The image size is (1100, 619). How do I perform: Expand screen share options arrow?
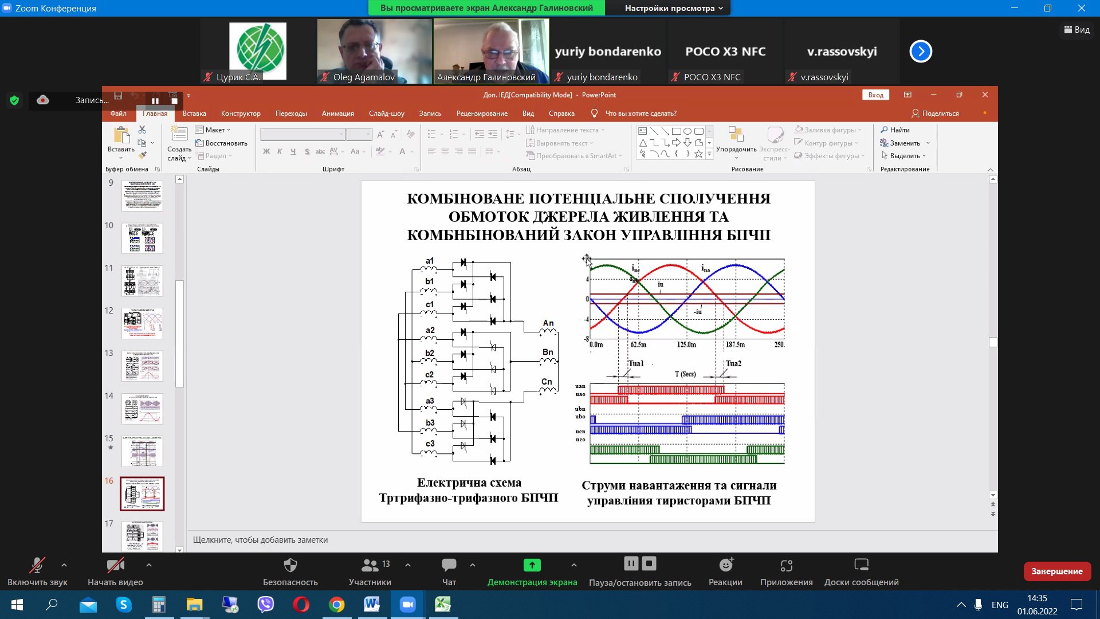point(574,565)
